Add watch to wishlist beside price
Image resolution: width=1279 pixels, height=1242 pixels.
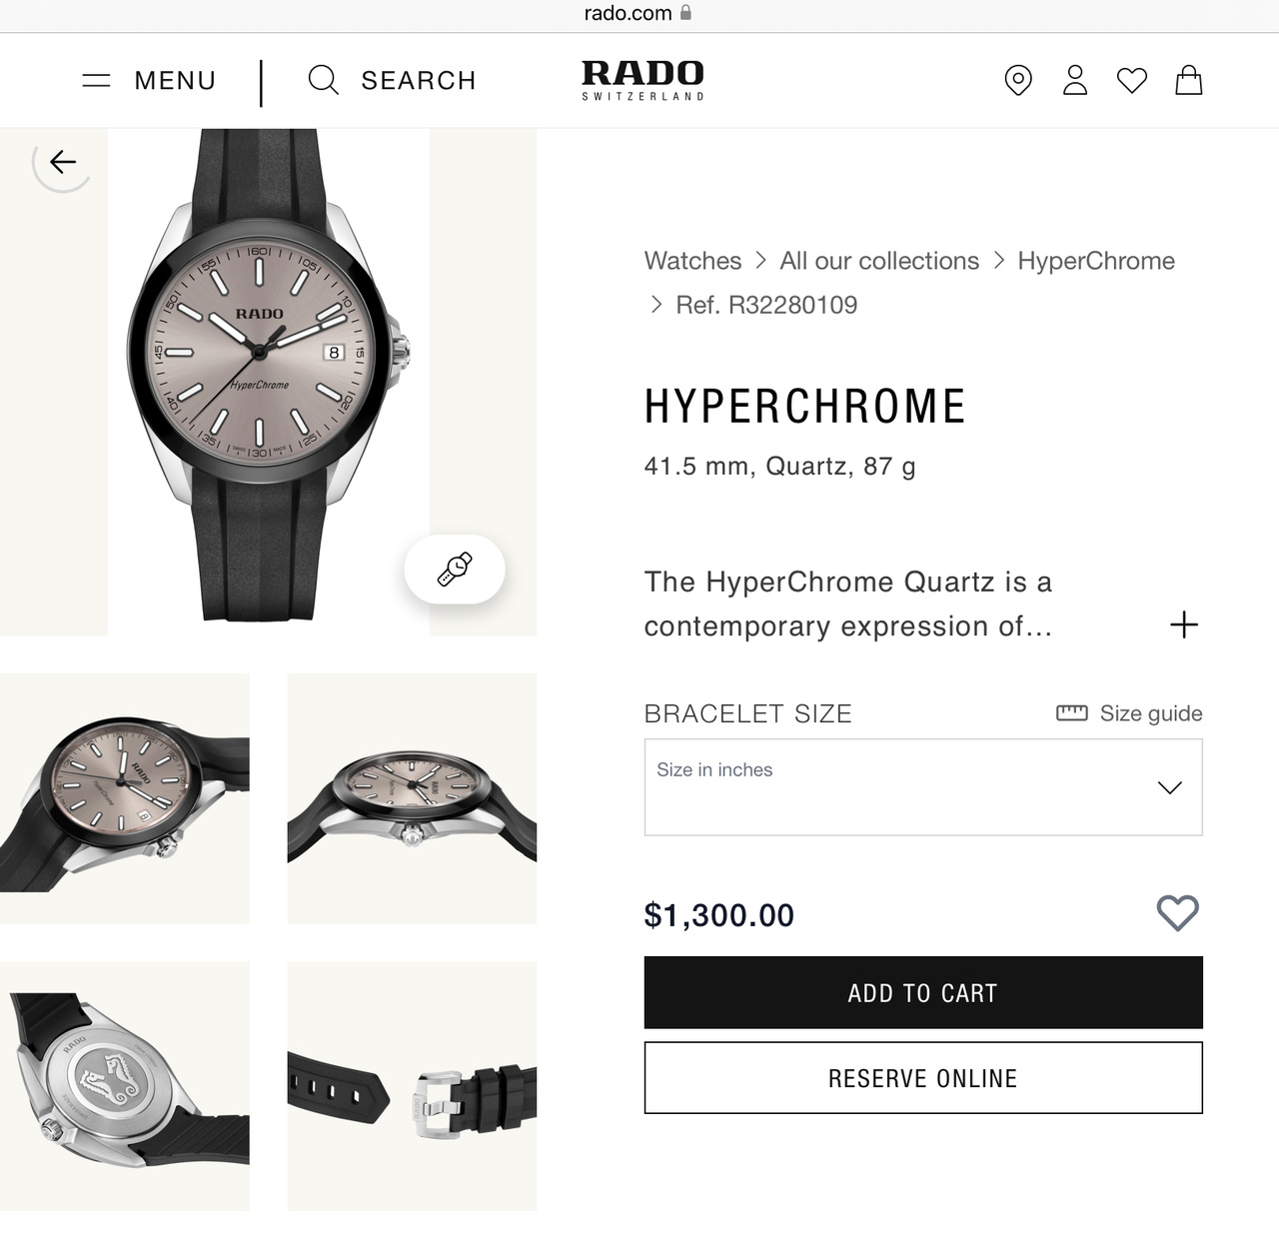tap(1177, 913)
